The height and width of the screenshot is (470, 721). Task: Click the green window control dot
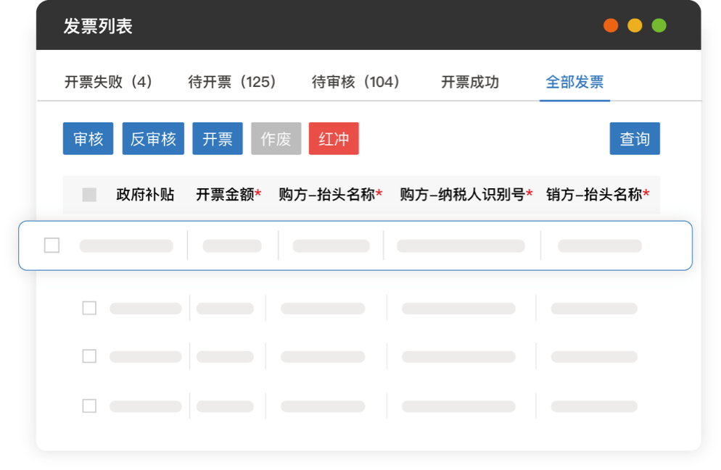[659, 26]
